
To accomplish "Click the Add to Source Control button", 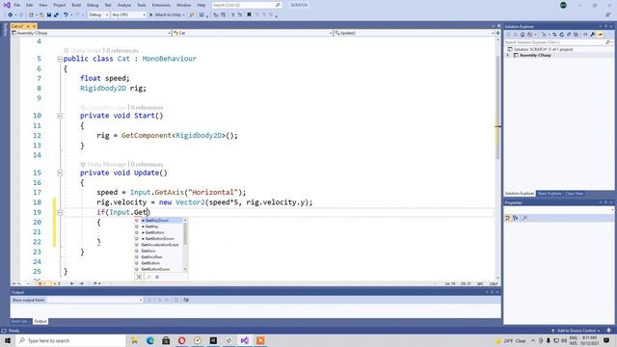I will (x=577, y=331).
